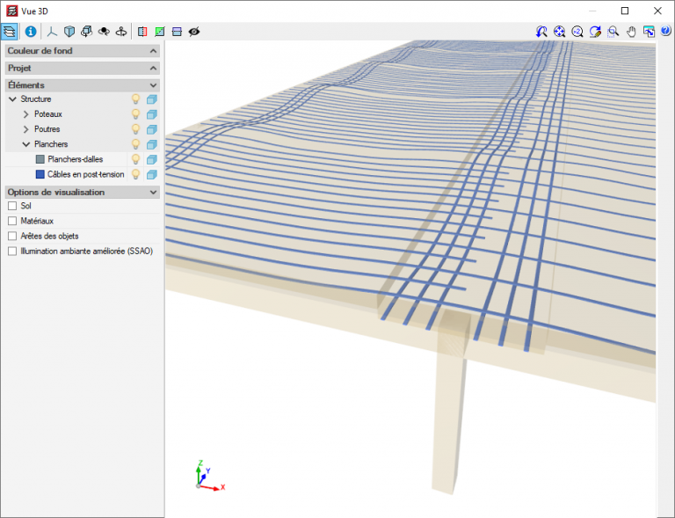Viewport: 675px width, 518px height.
Task: Click the crossed-out eye hide icon
Action: [x=194, y=32]
